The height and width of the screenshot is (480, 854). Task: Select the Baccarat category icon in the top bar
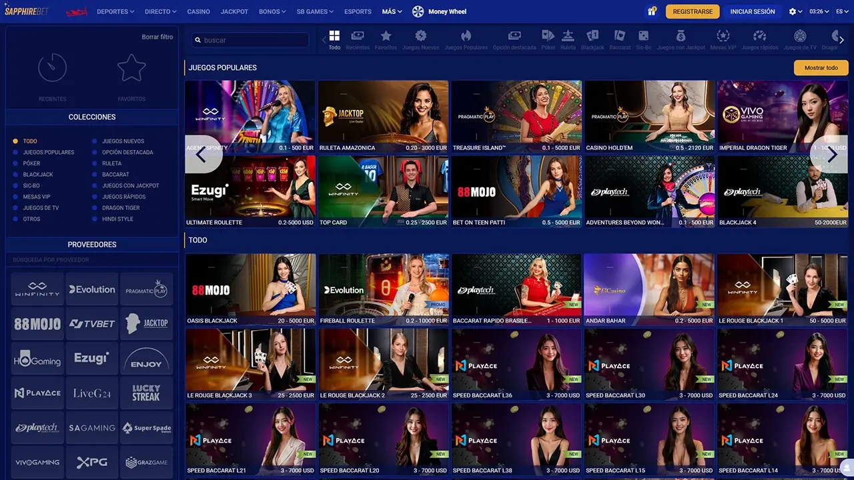[620, 36]
